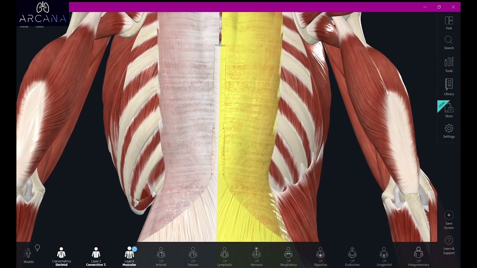Screen dimensions: 477x268
Task: Switch model gender with the female symbol
Action: click(37, 248)
